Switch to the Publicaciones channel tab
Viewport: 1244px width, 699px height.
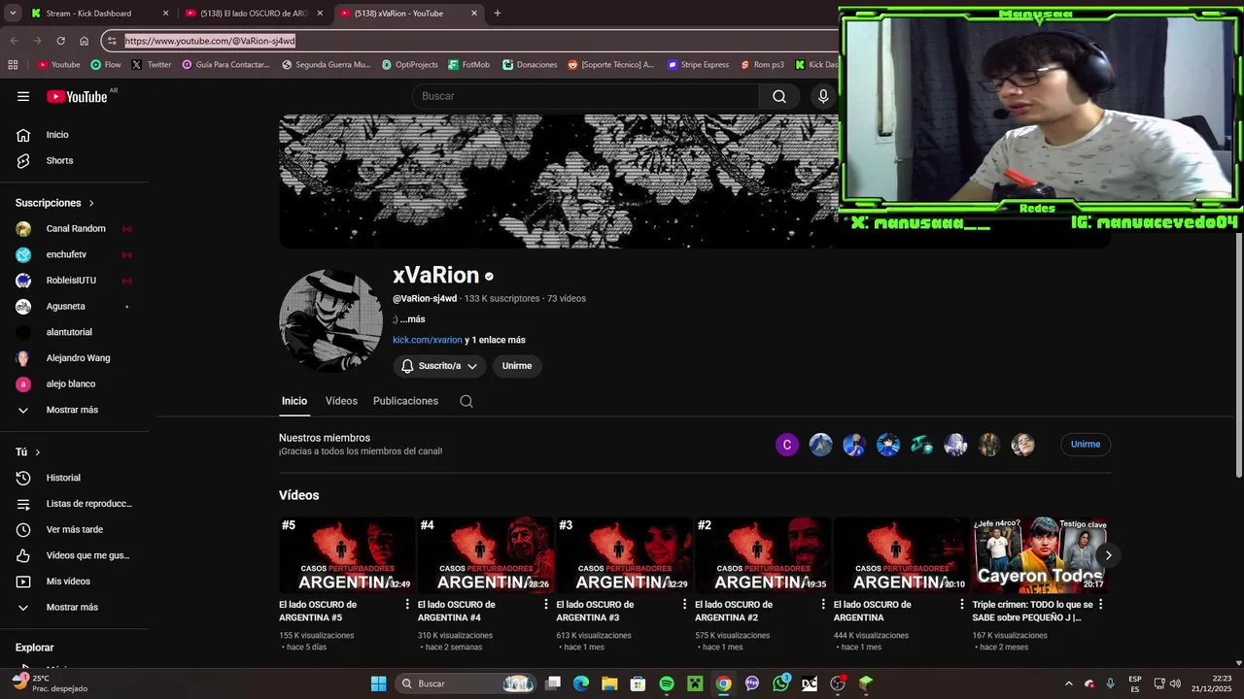tap(405, 401)
